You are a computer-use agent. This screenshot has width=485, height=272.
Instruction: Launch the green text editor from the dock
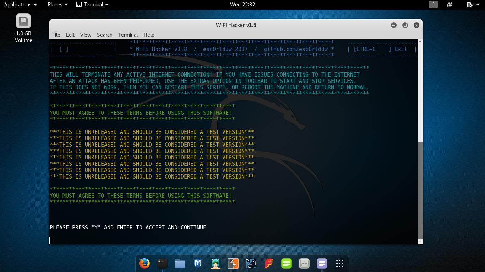[x=286, y=263]
